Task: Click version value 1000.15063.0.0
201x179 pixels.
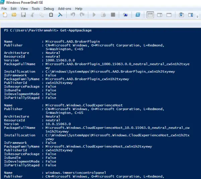Action: [60, 60]
